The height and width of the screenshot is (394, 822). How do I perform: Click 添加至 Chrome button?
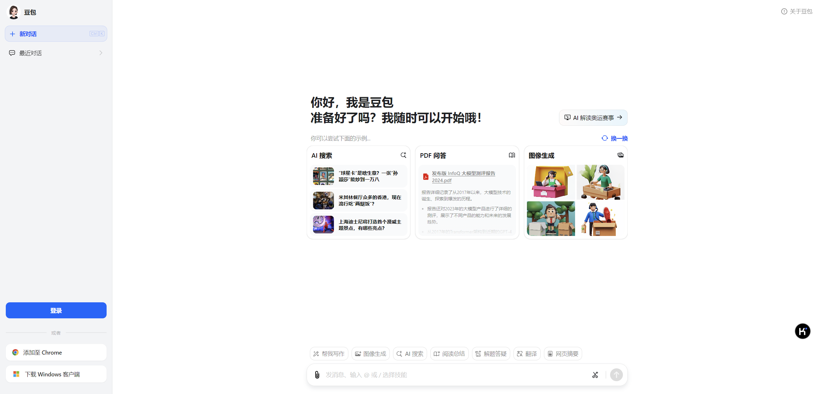point(56,352)
